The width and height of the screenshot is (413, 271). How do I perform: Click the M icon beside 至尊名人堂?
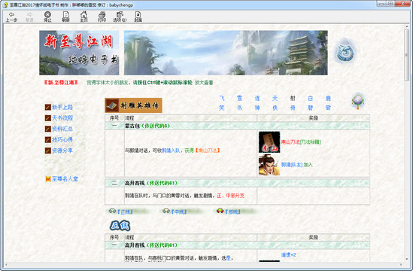coord(48,178)
